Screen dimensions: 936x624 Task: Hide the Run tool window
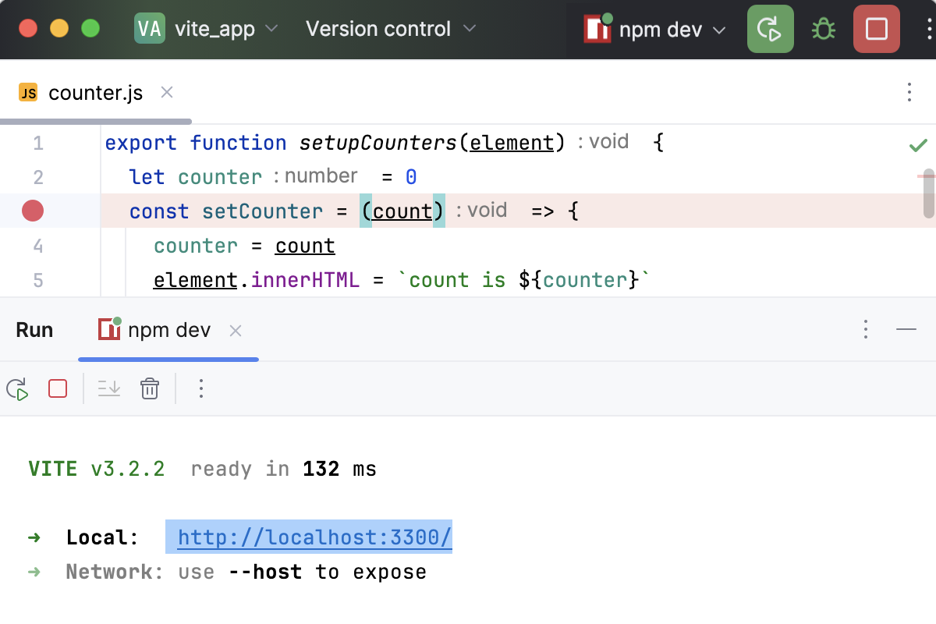[x=907, y=329]
